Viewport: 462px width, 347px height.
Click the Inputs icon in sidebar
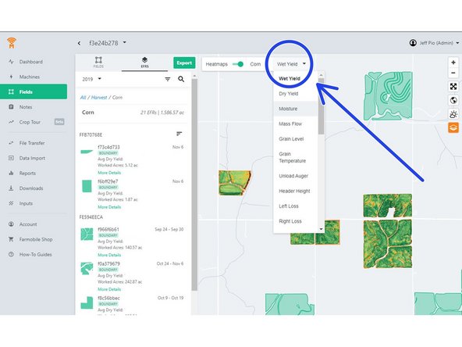[x=11, y=203]
